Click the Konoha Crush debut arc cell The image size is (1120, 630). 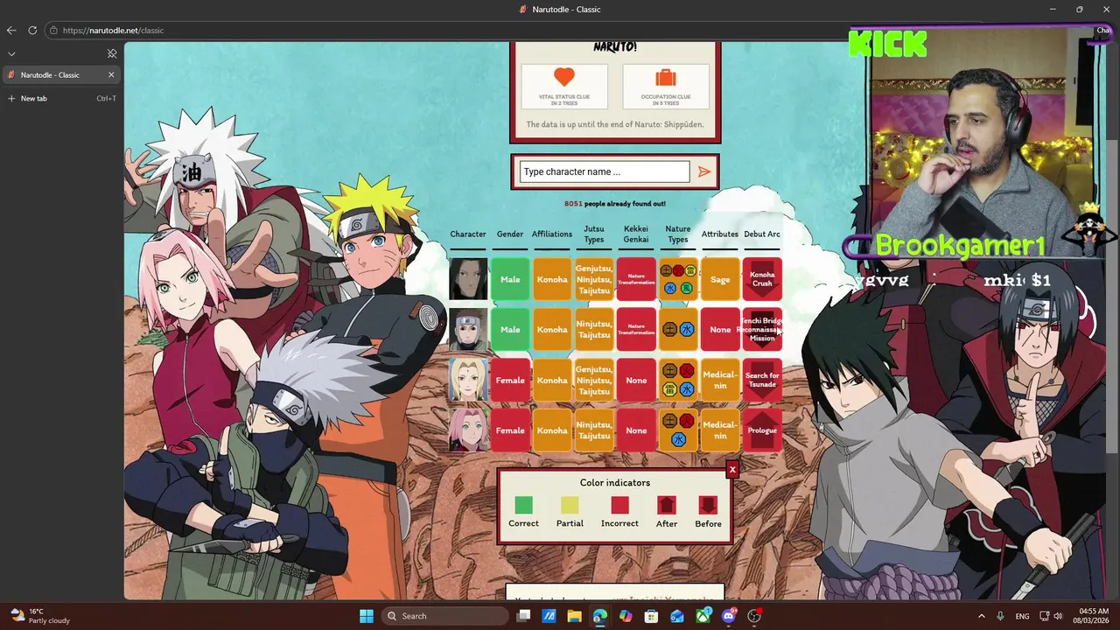(762, 279)
